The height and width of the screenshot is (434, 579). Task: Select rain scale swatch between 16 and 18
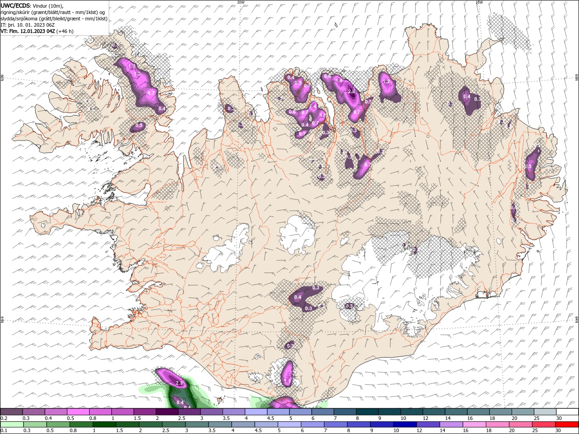pyautogui.click(x=475, y=425)
